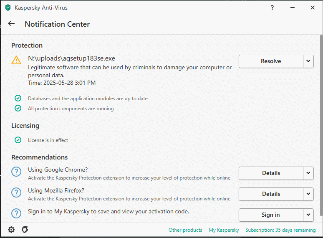Click Subscription: 35 days remaining link
The height and width of the screenshot is (238, 323).
coord(280,230)
